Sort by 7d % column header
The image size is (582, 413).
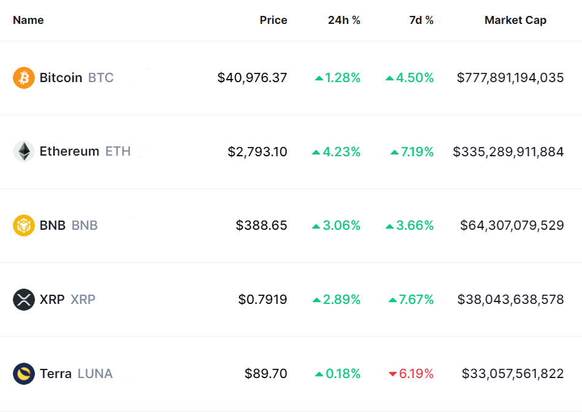pyautogui.click(x=421, y=20)
